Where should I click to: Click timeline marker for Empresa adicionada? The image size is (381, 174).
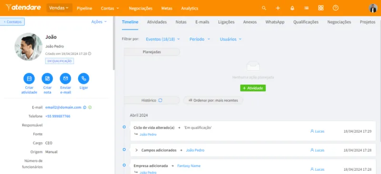click(124, 165)
